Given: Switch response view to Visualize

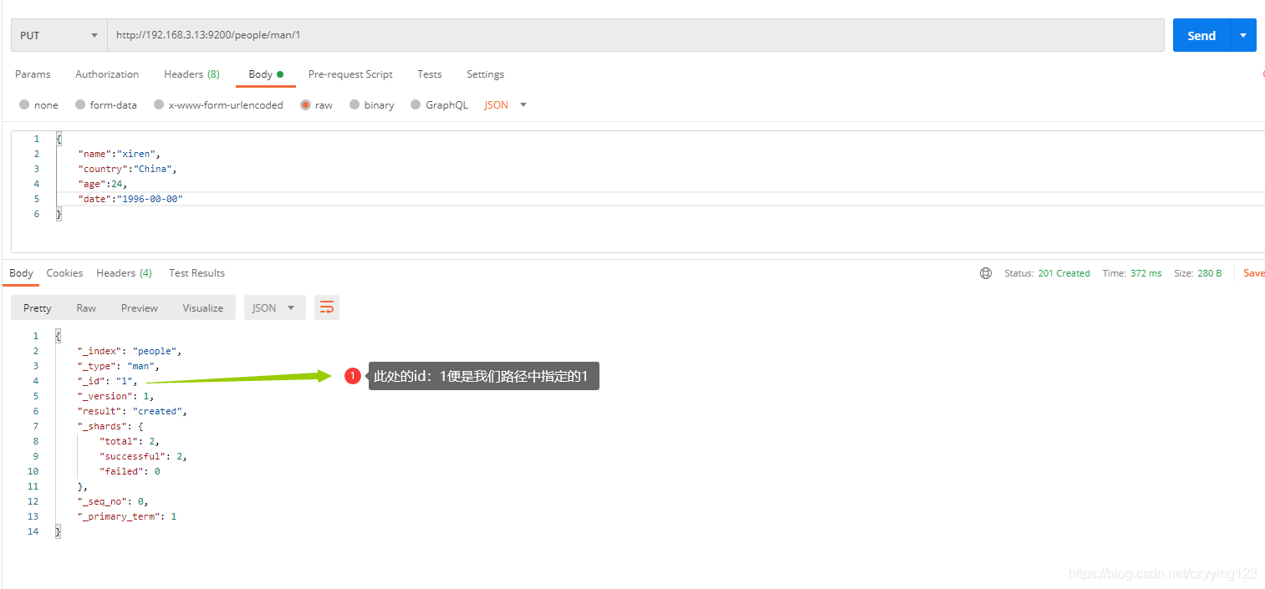Looking at the screenshot, I should pyautogui.click(x=203, y=307).
